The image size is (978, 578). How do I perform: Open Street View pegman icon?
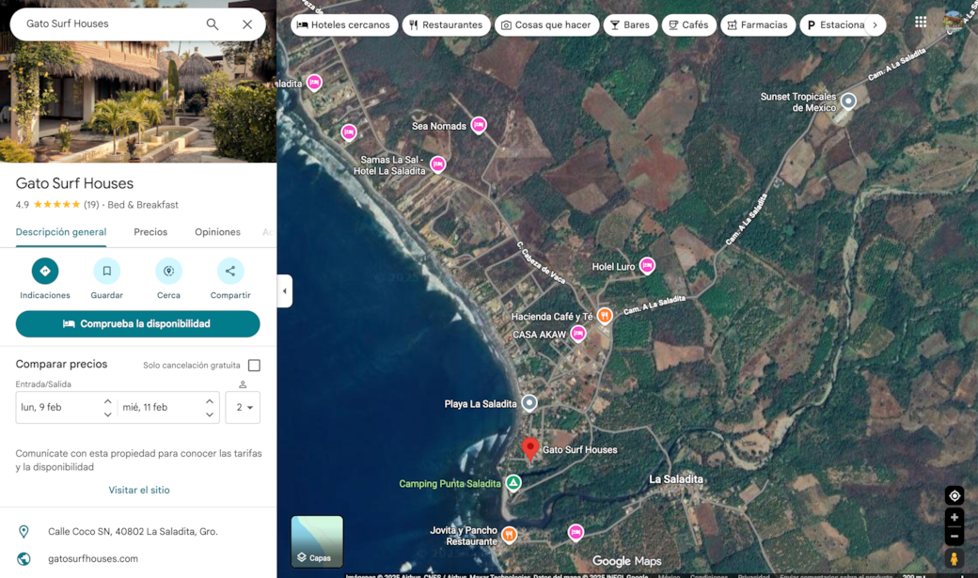click(x=954, y=559)
